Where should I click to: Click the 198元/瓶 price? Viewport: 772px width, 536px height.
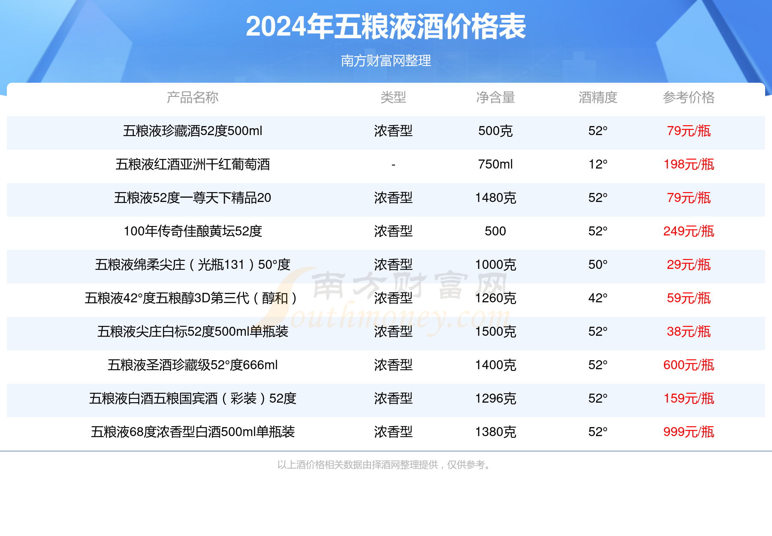[689, 164]
